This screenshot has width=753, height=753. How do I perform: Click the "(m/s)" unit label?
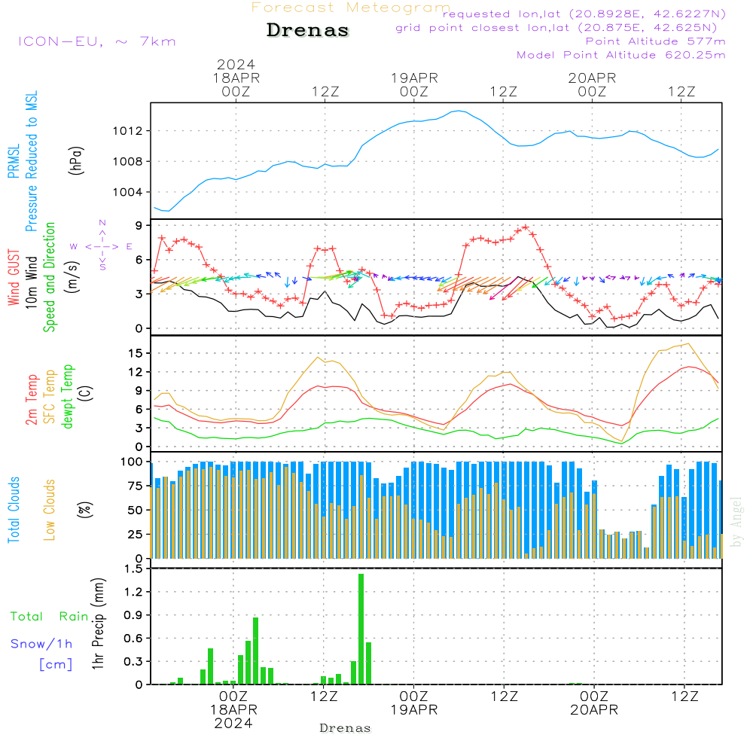(73, 277)
